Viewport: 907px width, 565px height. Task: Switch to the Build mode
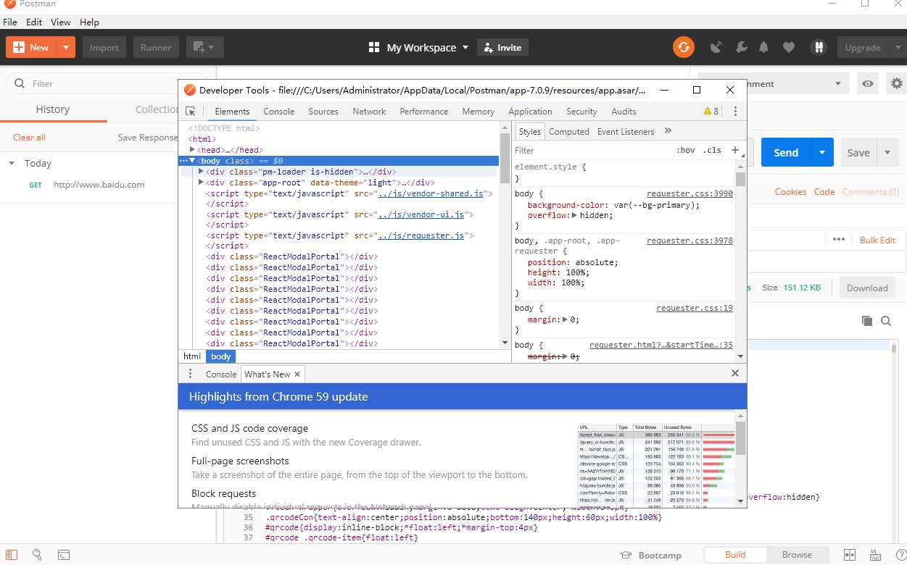tap(735, 555)
